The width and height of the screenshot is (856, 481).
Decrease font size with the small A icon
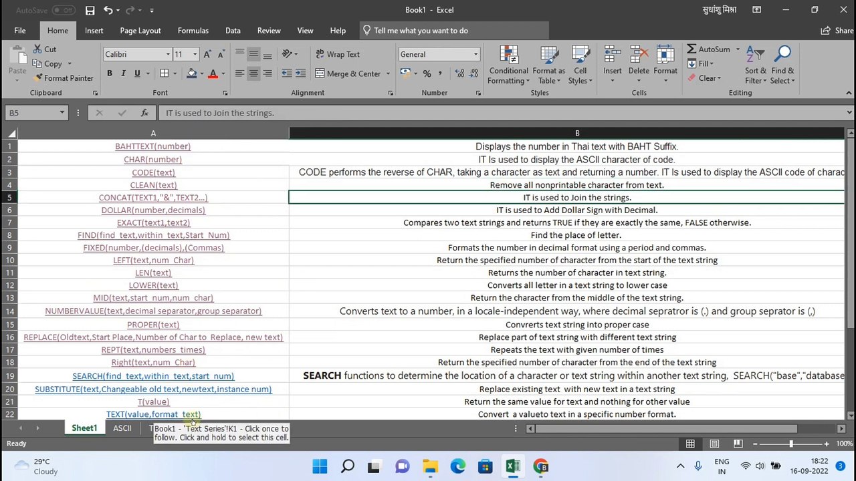pos(221,55)
